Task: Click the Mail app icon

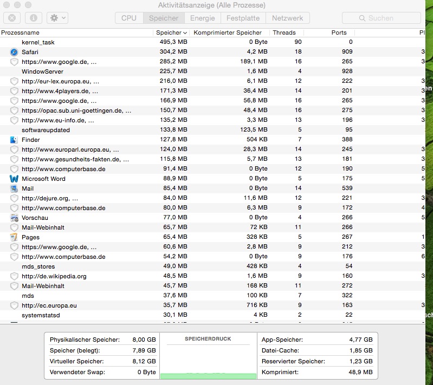Action: coord(14,188)
